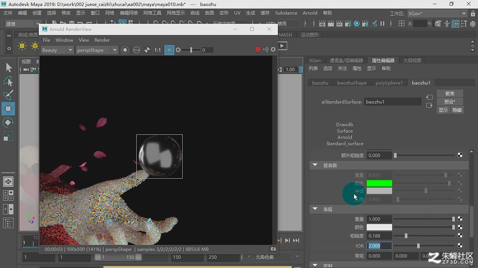Viewport: 478px width, 268px height.
Task: Adjust the IOR slider handle
Action: tap(418, 246)
